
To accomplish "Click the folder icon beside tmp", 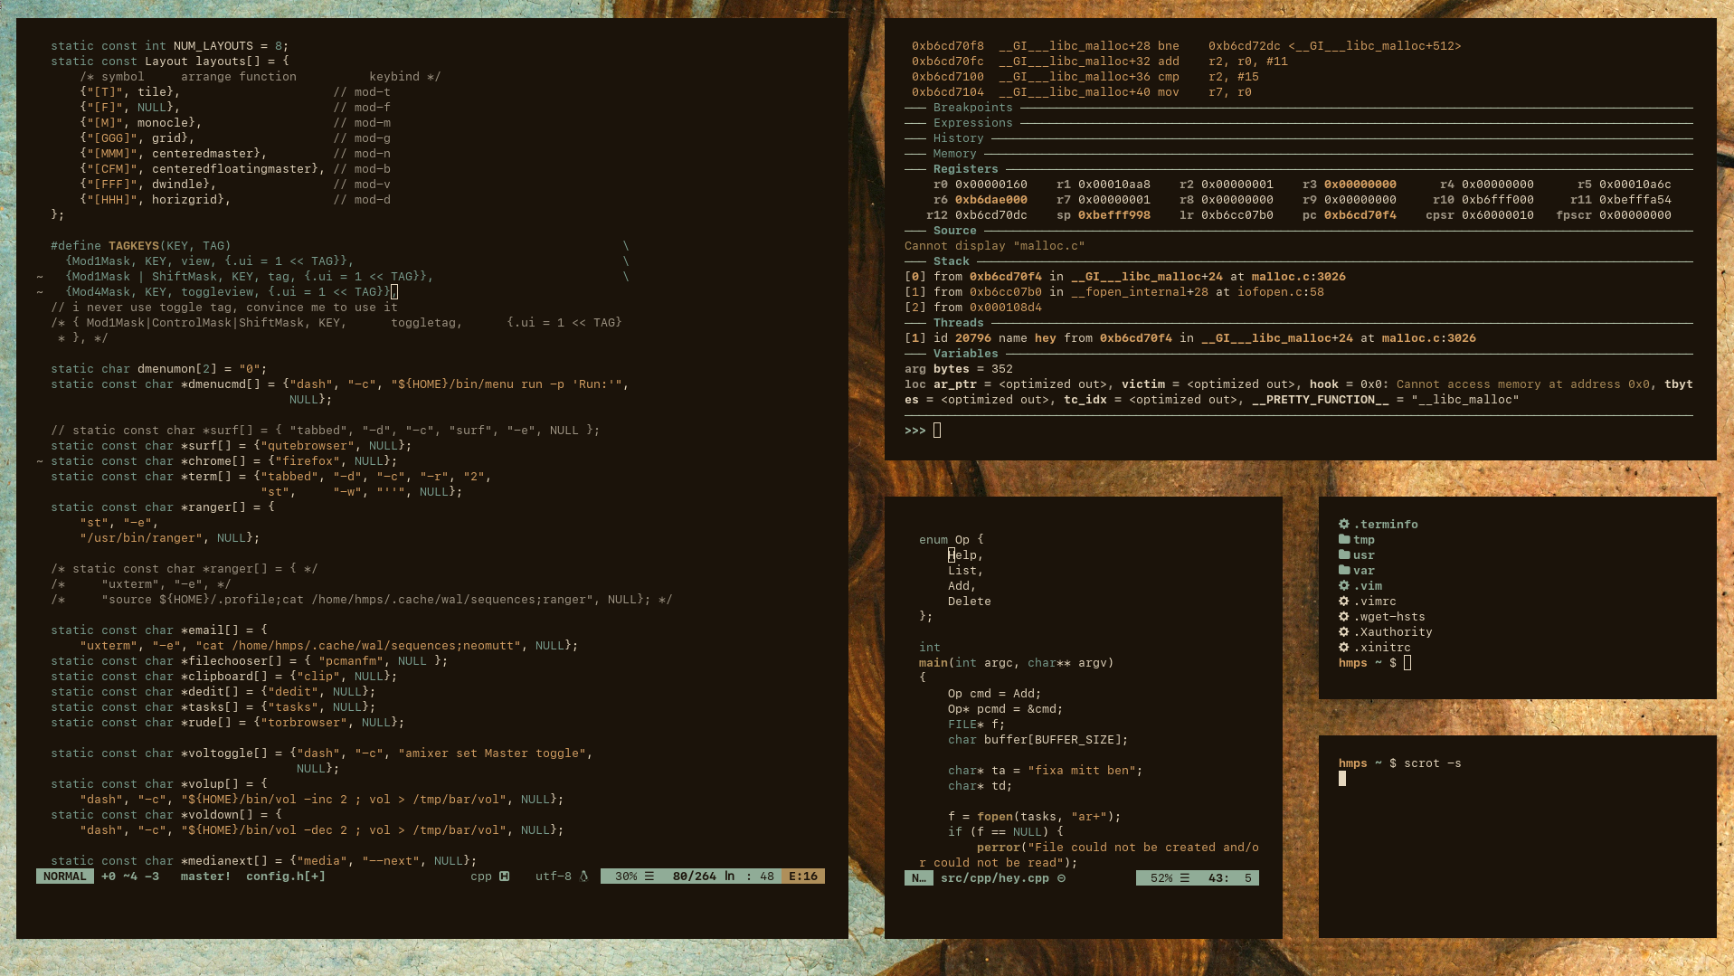I will 1343,539.
